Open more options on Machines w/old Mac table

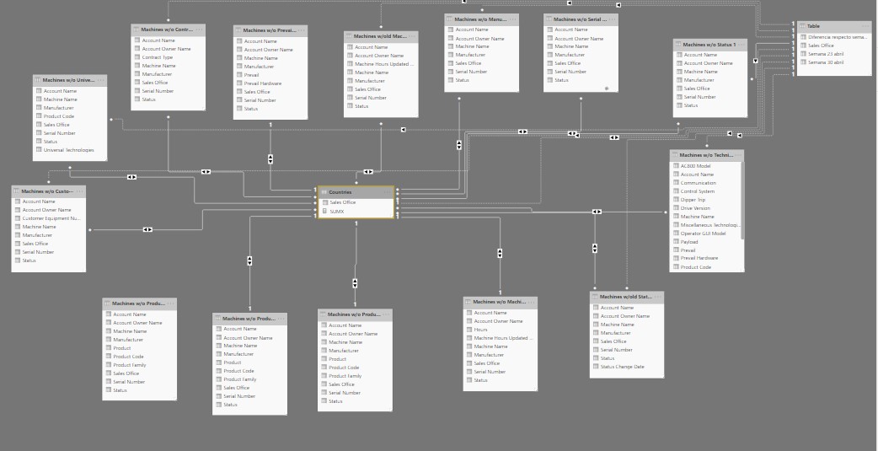[x=412, y=36]
